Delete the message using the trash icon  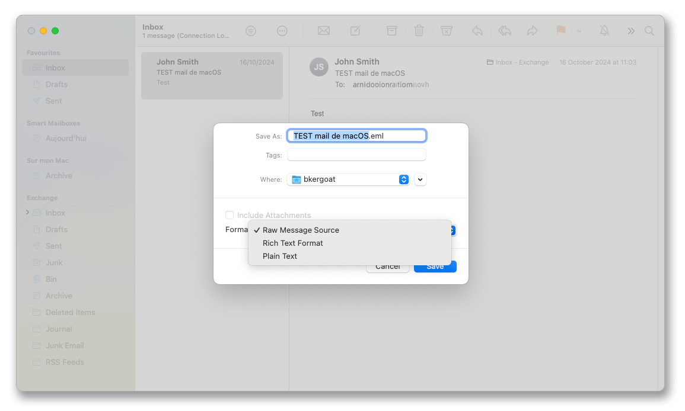[419, 30]
